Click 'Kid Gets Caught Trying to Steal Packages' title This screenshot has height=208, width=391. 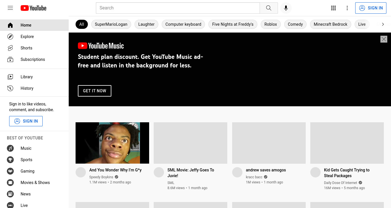pos(347,173)
